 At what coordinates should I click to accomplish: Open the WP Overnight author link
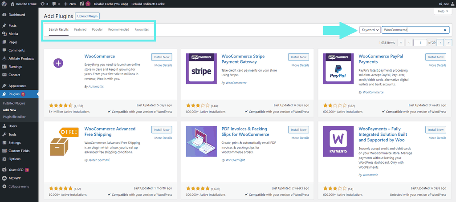coord(235,160)
